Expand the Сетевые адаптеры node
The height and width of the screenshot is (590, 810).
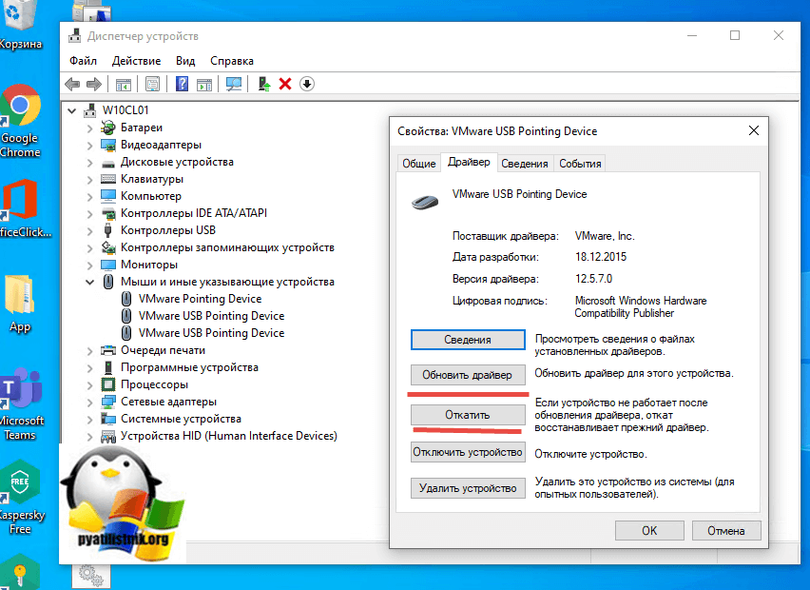pos(90,402)
